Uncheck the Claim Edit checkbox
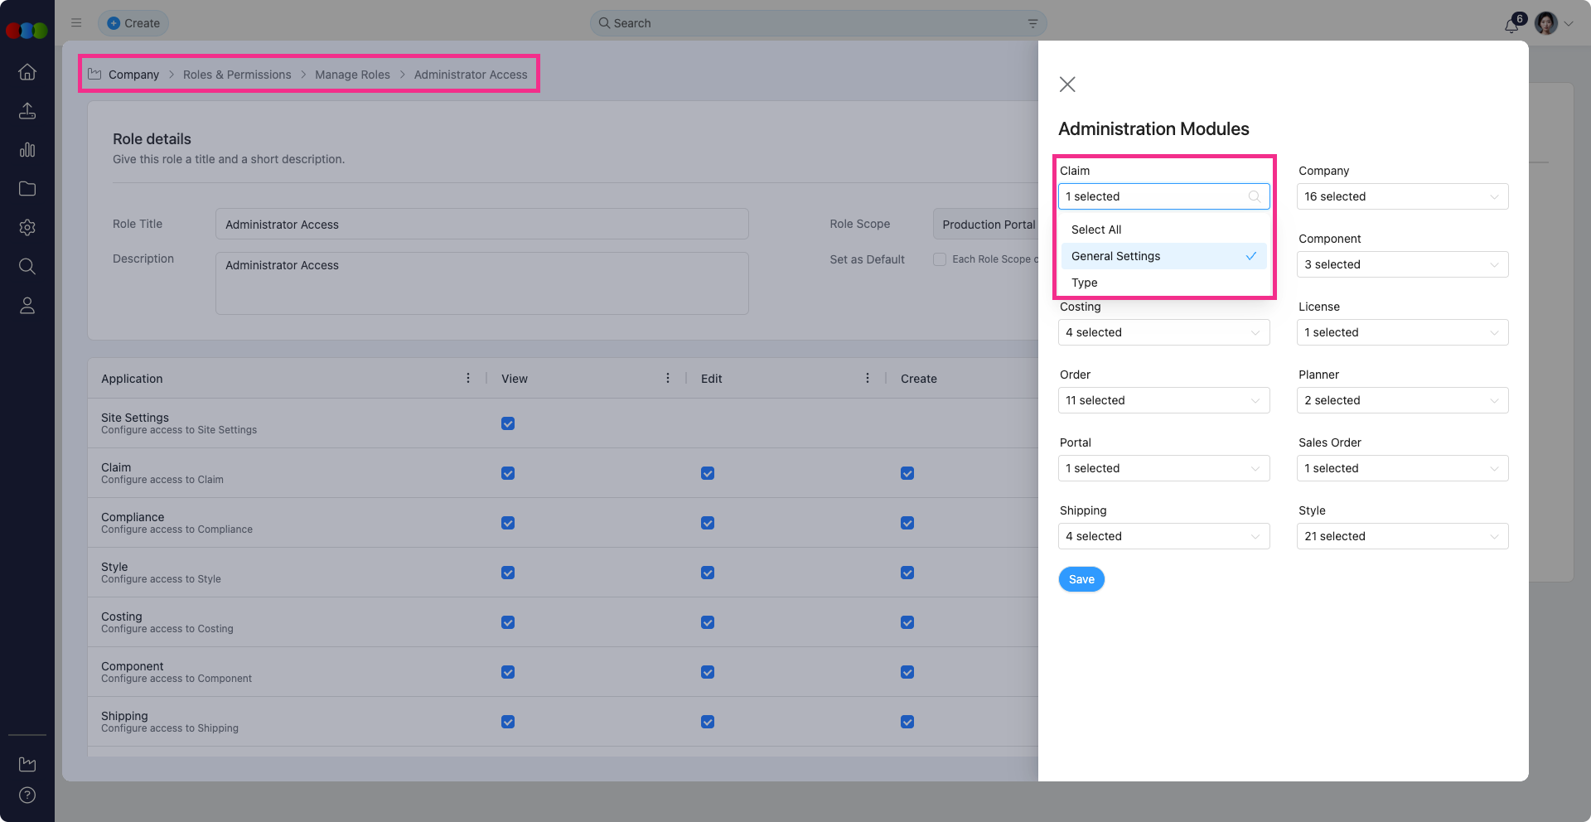This screenshot has width=1591, height=822. click(x=708, y=473)
